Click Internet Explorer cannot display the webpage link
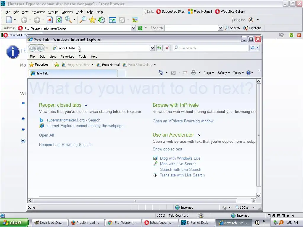Image resolution: width=303 pixels, height=227 pixels. click(x=85, y=126)
